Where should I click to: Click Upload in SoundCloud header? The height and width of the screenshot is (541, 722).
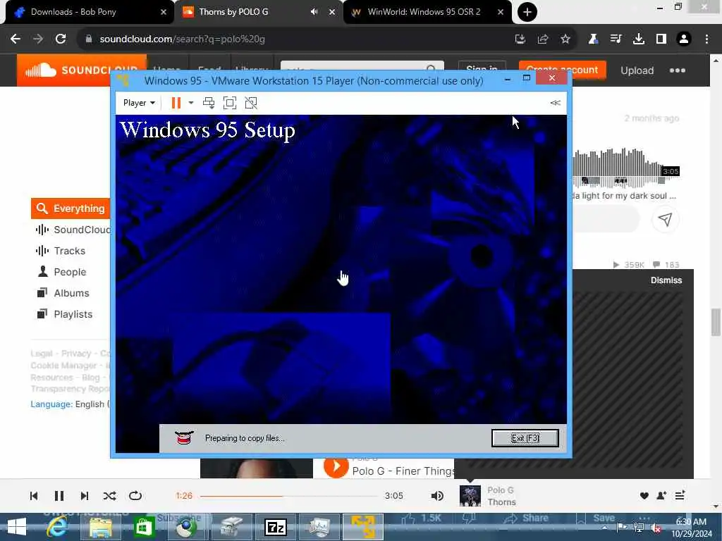(637, 70)
